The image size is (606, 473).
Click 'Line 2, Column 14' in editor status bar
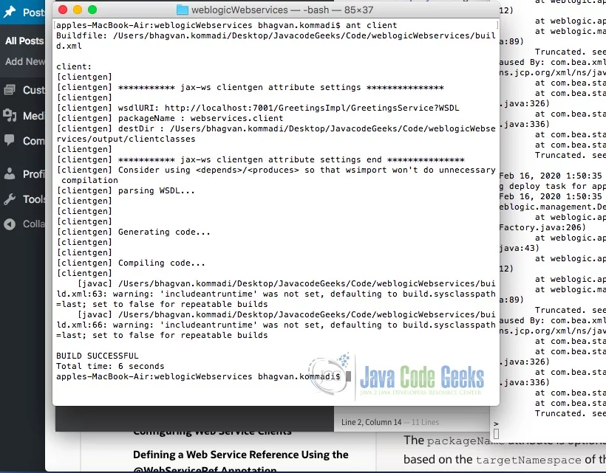point(372,422)
